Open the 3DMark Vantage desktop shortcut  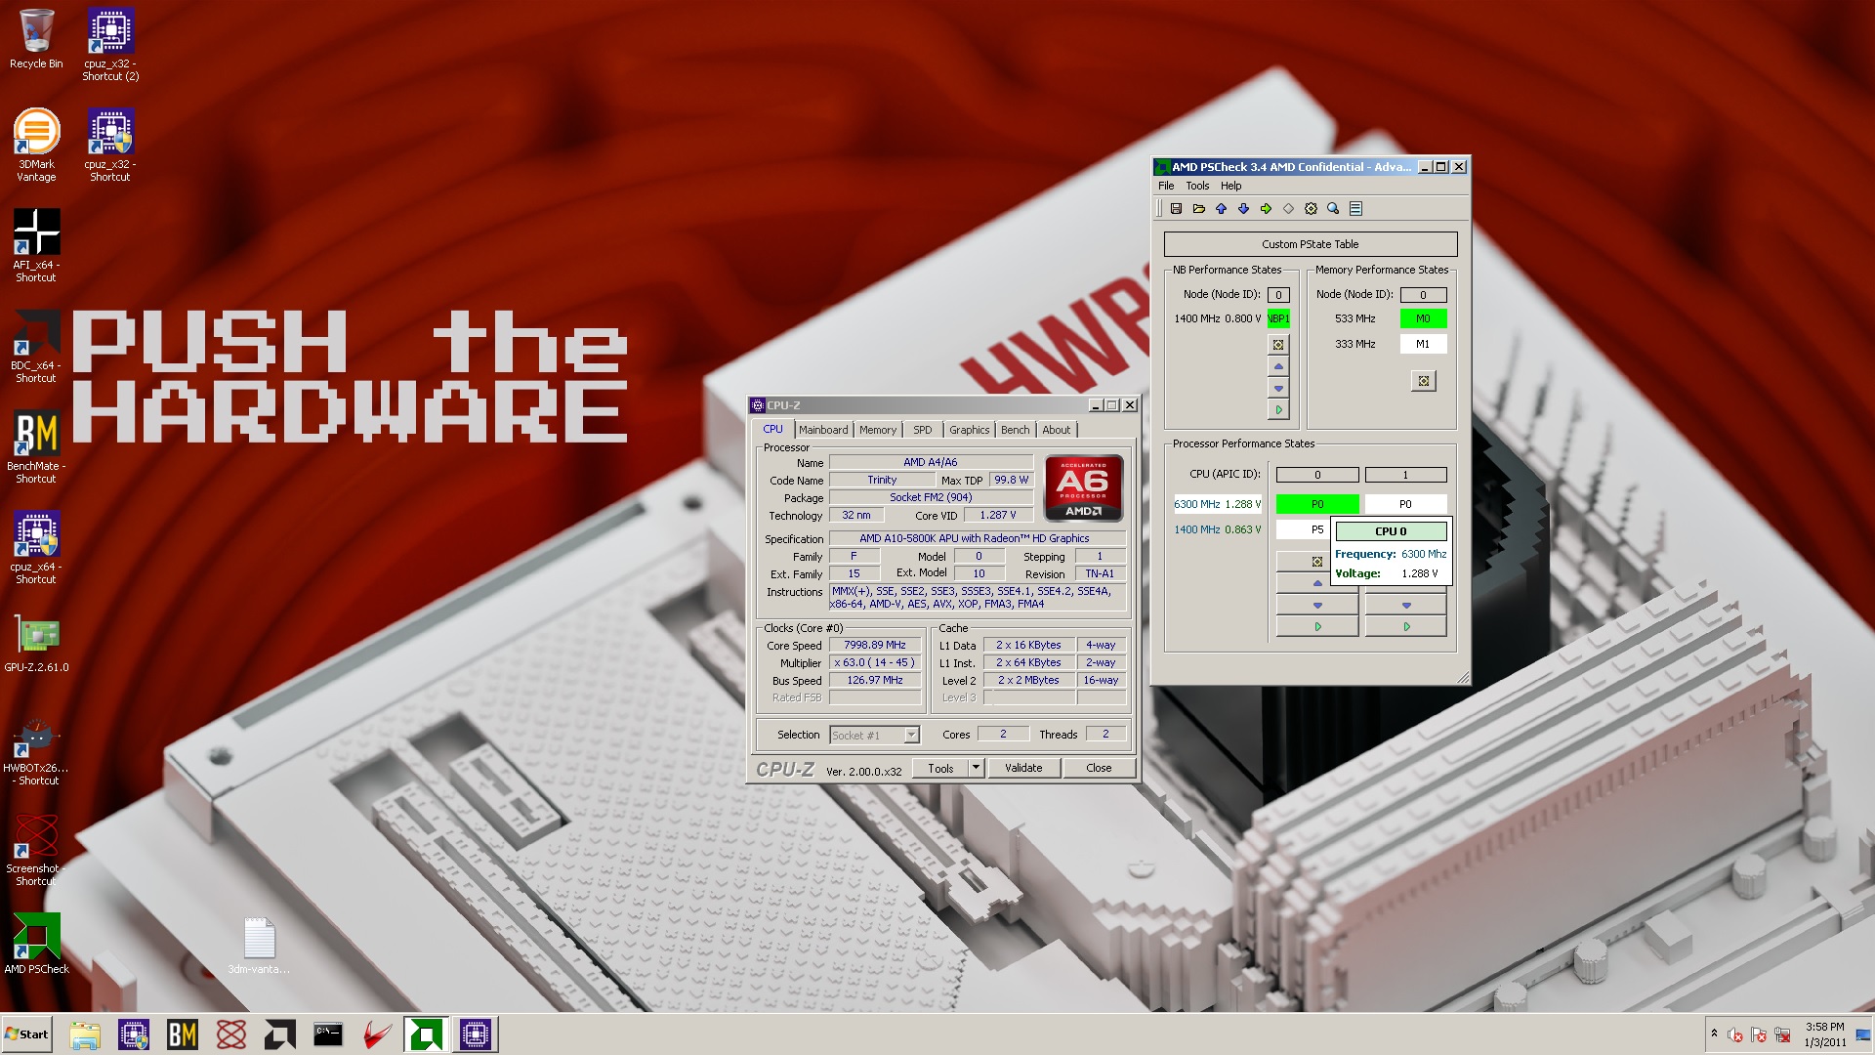pos(36,145)
